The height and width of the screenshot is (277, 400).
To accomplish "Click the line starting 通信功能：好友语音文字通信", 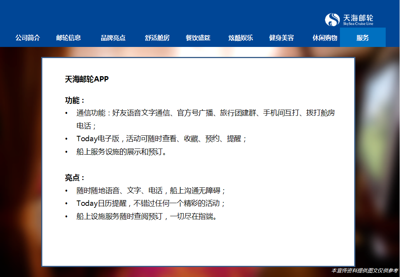I will tap(206, 113).
